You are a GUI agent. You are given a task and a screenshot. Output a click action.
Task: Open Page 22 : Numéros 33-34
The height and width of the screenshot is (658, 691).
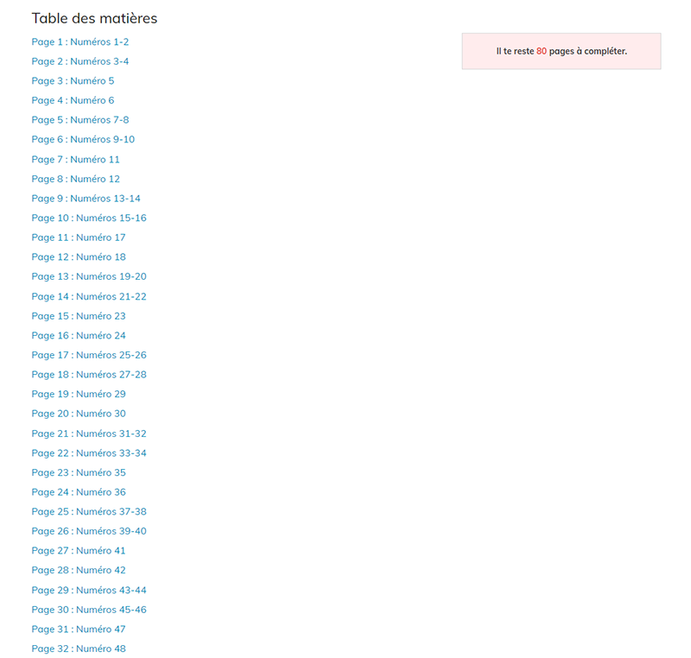(89, 453)
